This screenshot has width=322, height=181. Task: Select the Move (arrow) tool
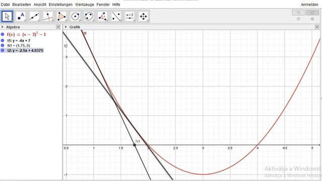coord(7,17)
